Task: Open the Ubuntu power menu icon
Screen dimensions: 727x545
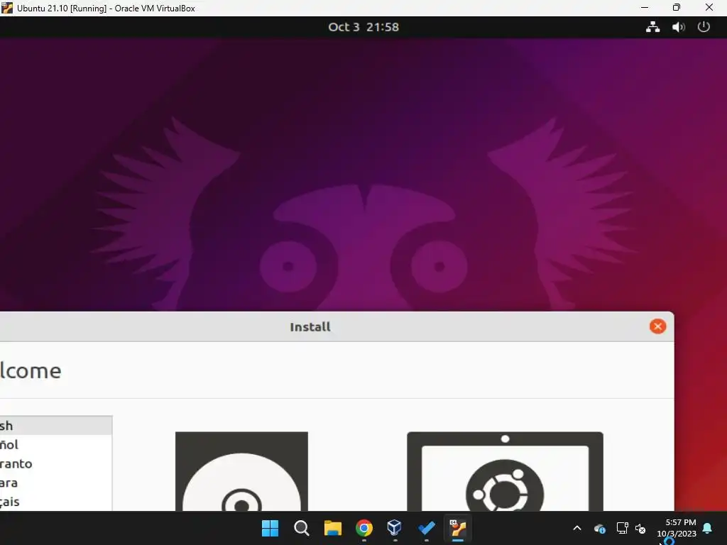Action: (704, 27)
